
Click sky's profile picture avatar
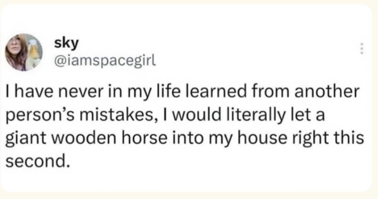pos(24,52)
